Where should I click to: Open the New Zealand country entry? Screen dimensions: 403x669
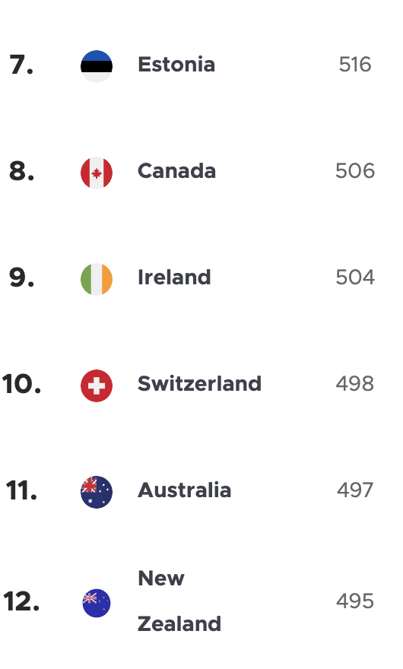pos(179,601)
